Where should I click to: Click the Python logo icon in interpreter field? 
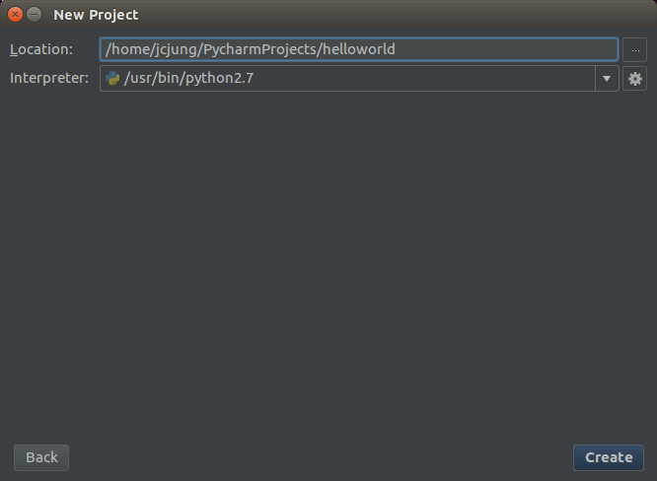pos(112,78)
